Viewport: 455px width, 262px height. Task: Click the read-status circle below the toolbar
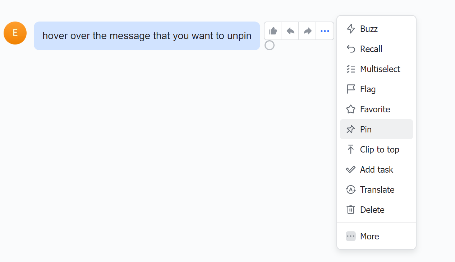click(x=270, y=45)
